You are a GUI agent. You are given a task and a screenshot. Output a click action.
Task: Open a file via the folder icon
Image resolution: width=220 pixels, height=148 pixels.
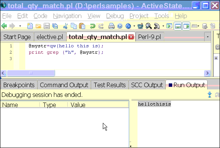(38, 26)
